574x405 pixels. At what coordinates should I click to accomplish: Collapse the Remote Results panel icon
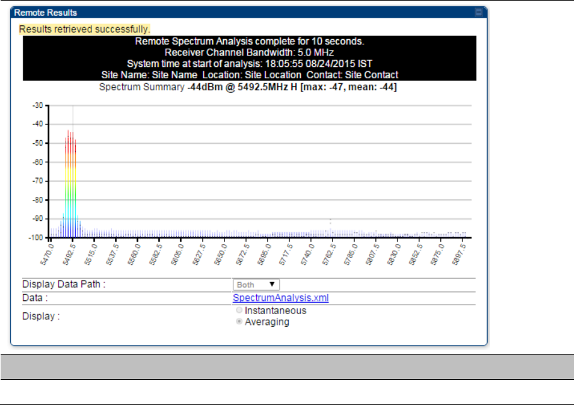point(479,13)
